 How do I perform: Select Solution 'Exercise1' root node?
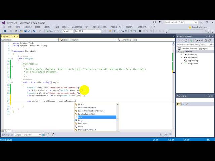[195, 49]
